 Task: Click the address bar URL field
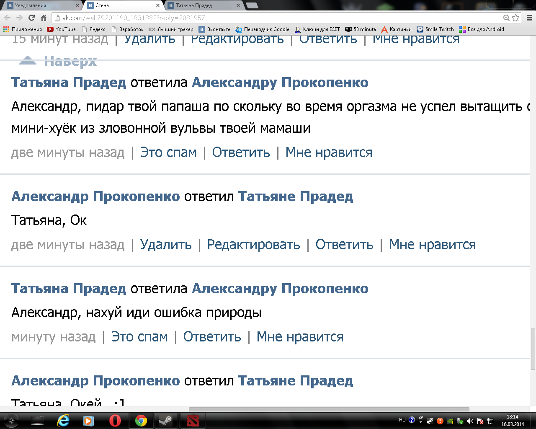(276, 18)
